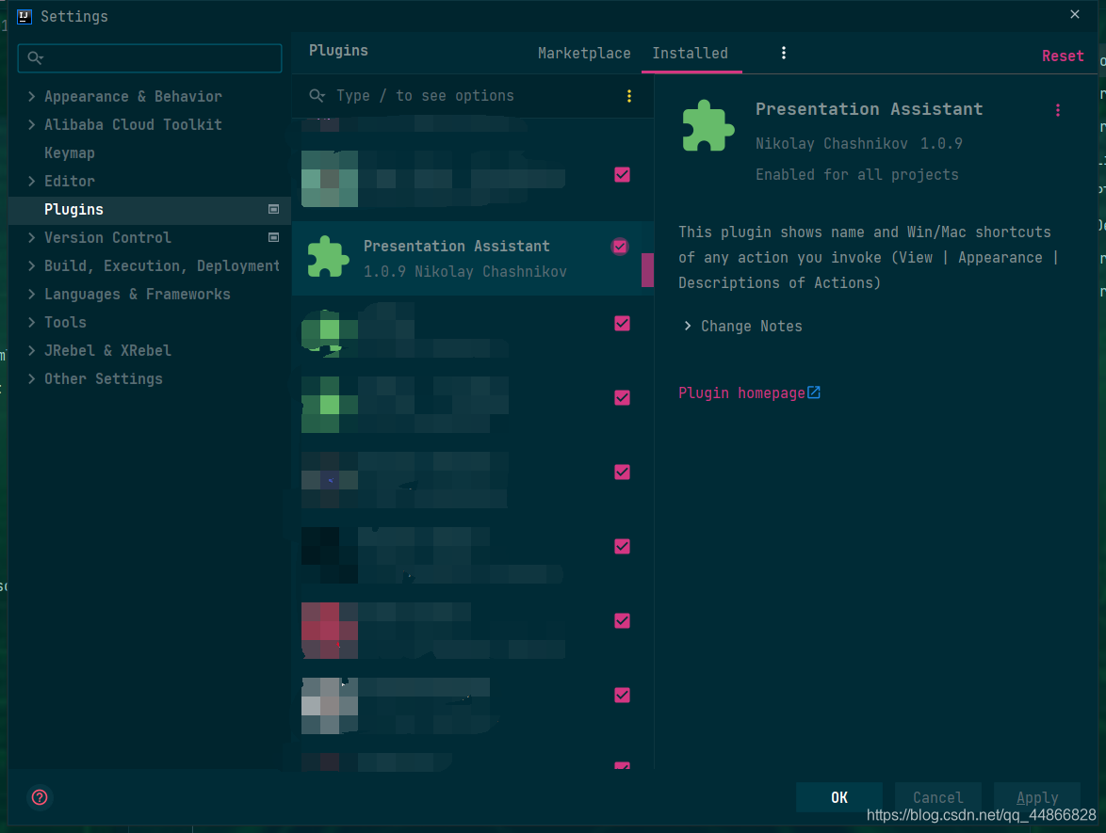
Task: Close the Settings dialog
Action: tap(1074, 14)
